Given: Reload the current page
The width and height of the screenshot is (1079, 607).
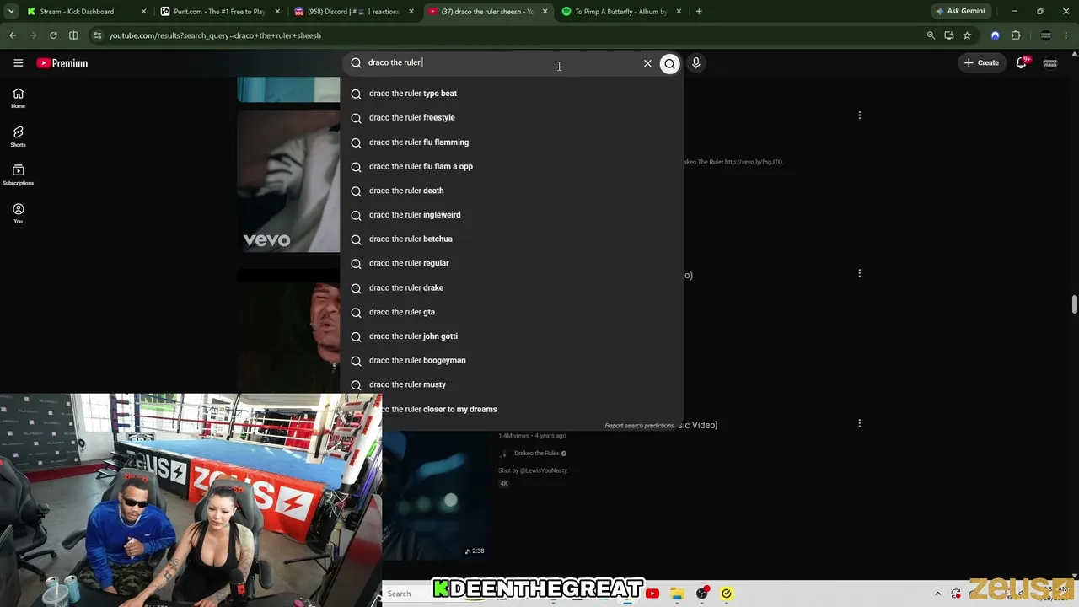Looking at the screenshot, I should 53,35.
